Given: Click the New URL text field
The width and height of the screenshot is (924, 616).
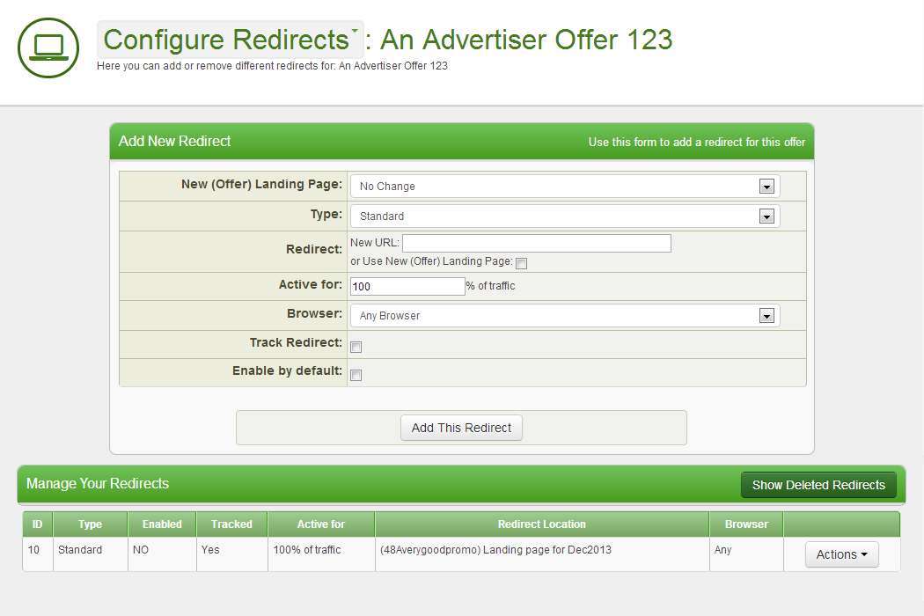Looking at the screenshot, I should pos(536,243).
